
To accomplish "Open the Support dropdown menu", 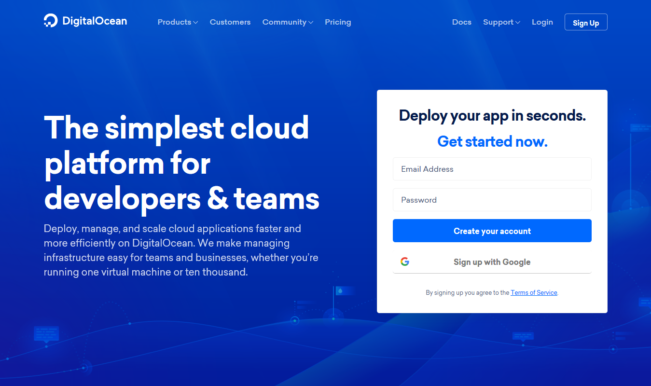I will click(501, 22).
